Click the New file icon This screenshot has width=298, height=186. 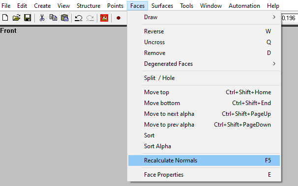coord(5,18)
